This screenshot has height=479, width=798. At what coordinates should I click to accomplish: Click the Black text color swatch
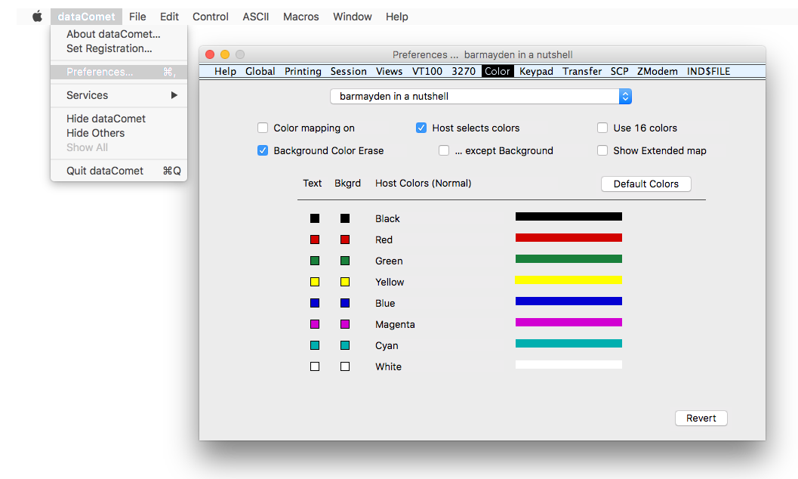click(x=315, y=218)
